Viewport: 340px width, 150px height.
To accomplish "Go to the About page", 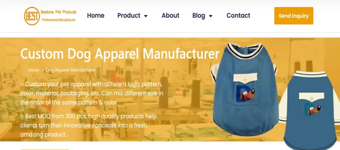I will click(170, 16).
